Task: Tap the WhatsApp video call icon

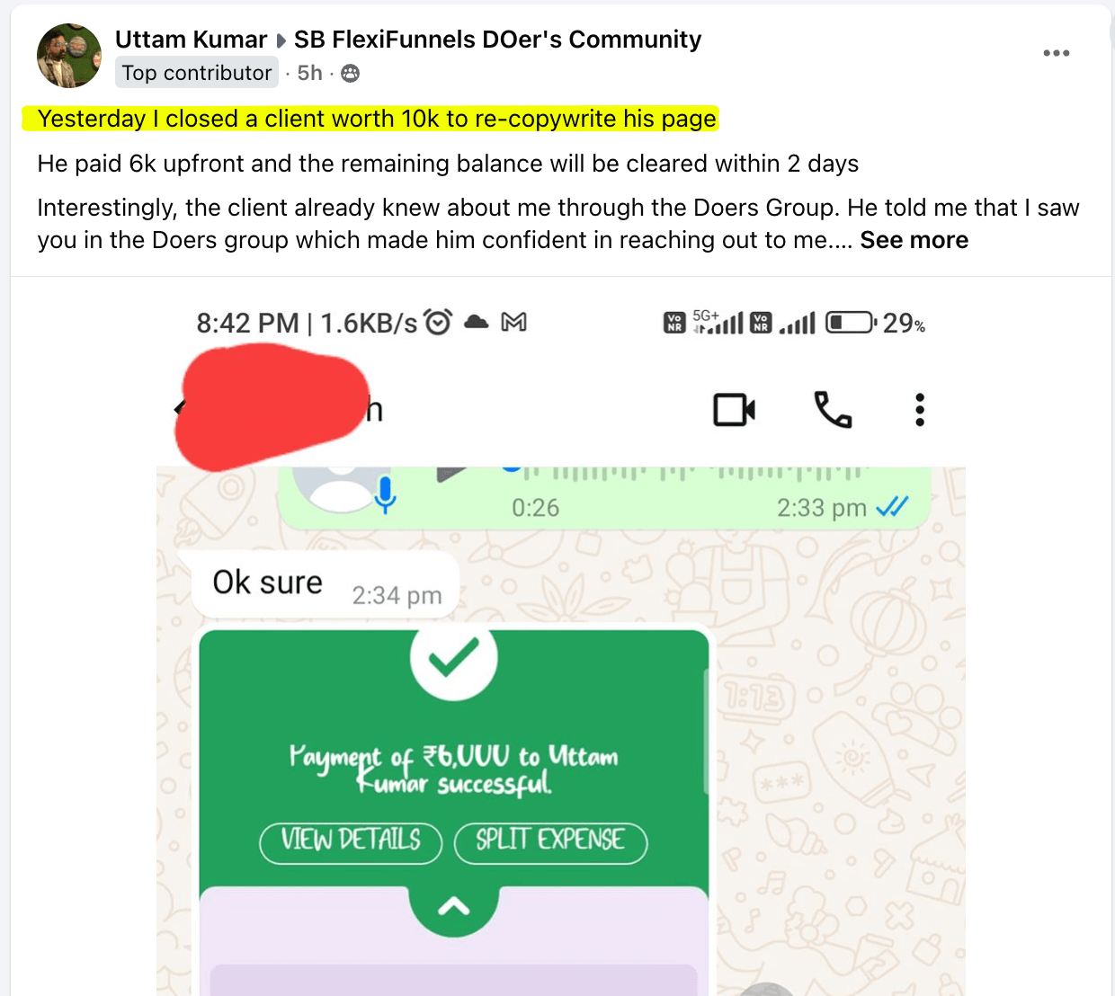Action: pos(734,410)
